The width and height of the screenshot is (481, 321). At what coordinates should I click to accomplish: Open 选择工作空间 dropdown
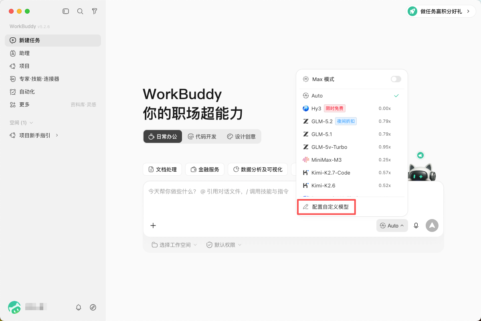(x=174, y=245)
